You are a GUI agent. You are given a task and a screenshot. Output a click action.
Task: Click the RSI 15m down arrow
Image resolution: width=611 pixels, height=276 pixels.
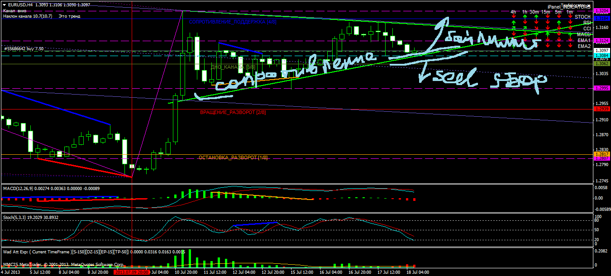pyautogui.click(x=548, y=23)
